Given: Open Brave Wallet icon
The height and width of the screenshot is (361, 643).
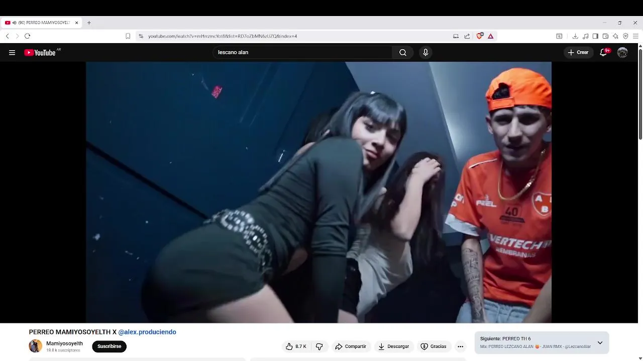Looking at the screenshot, I should (605, 36).
